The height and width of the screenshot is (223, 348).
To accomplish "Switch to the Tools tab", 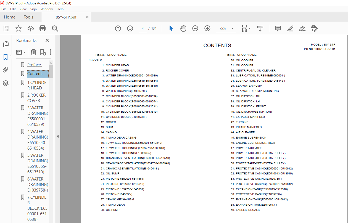I will pos(28,17).
